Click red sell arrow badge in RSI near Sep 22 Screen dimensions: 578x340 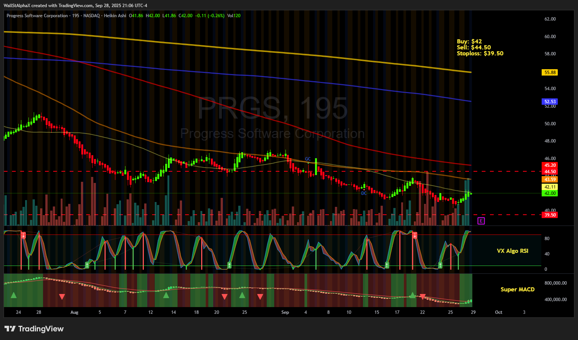pos(415,235)
